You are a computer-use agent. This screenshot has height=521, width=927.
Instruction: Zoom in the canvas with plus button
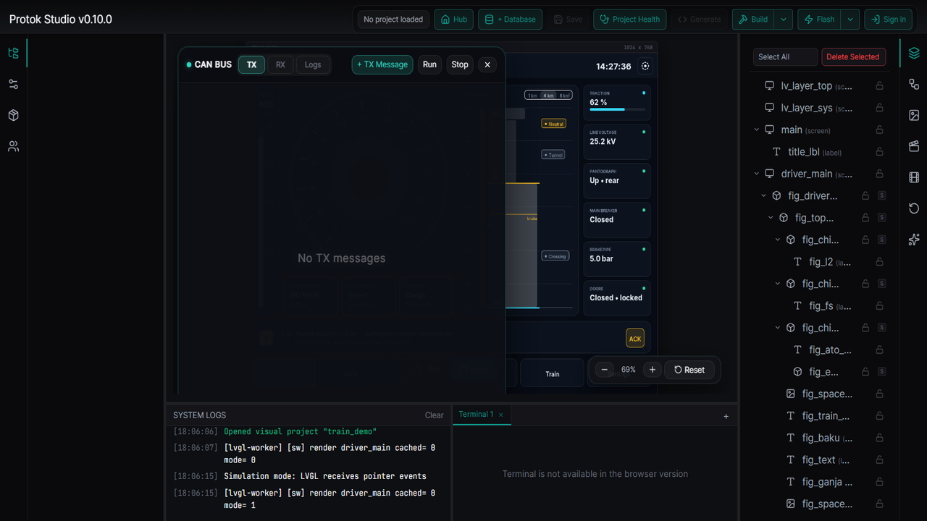coord(653,370)
